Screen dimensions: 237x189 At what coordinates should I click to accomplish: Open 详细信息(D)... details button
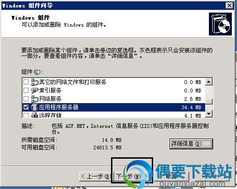click(x=191, y=144)
